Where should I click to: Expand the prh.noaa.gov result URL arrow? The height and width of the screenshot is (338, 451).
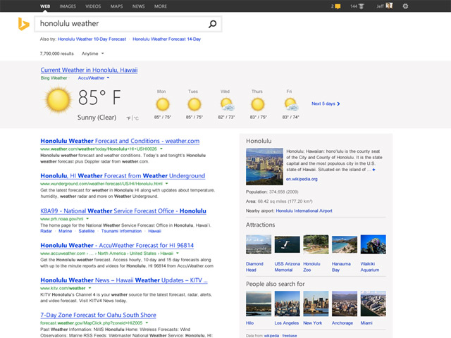[x=87, y=219]
